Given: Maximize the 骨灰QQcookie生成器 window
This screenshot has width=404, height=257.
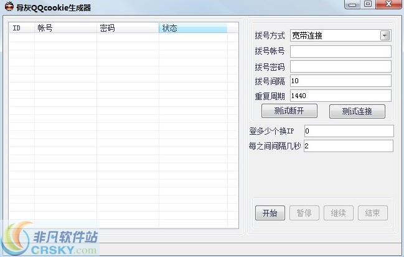Looking at the screenshot, I should [368, 4].
